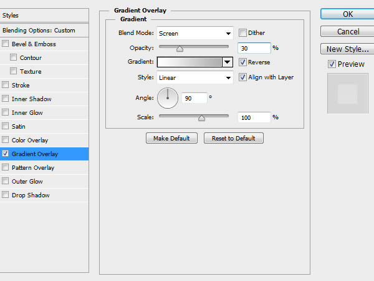Enable the Dither checkbox
Screen dimensions: 374x281
pyautogui.click(x=242, y=32)
